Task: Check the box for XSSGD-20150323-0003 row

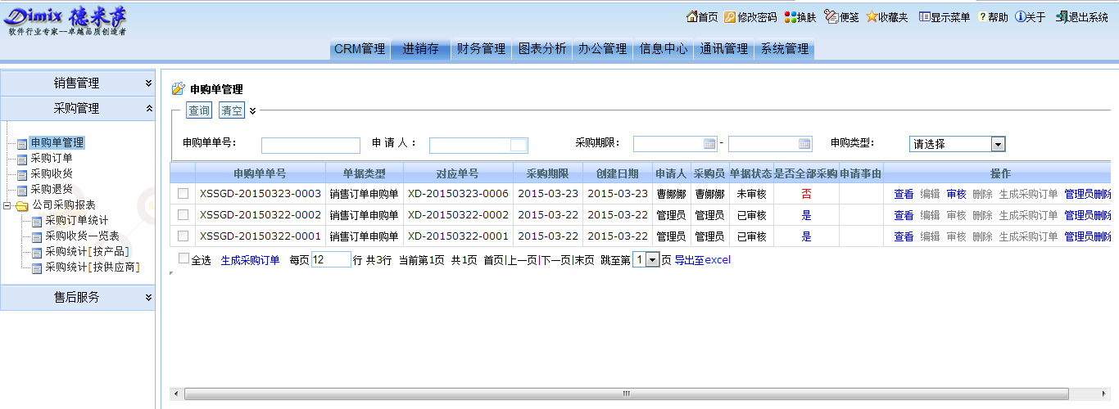Action: click(183, 194)
